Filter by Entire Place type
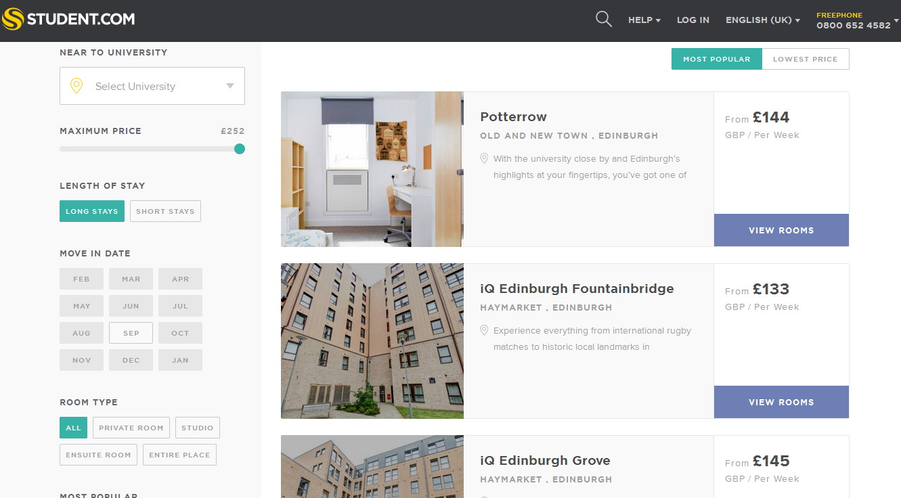 [x=179, y=455]
